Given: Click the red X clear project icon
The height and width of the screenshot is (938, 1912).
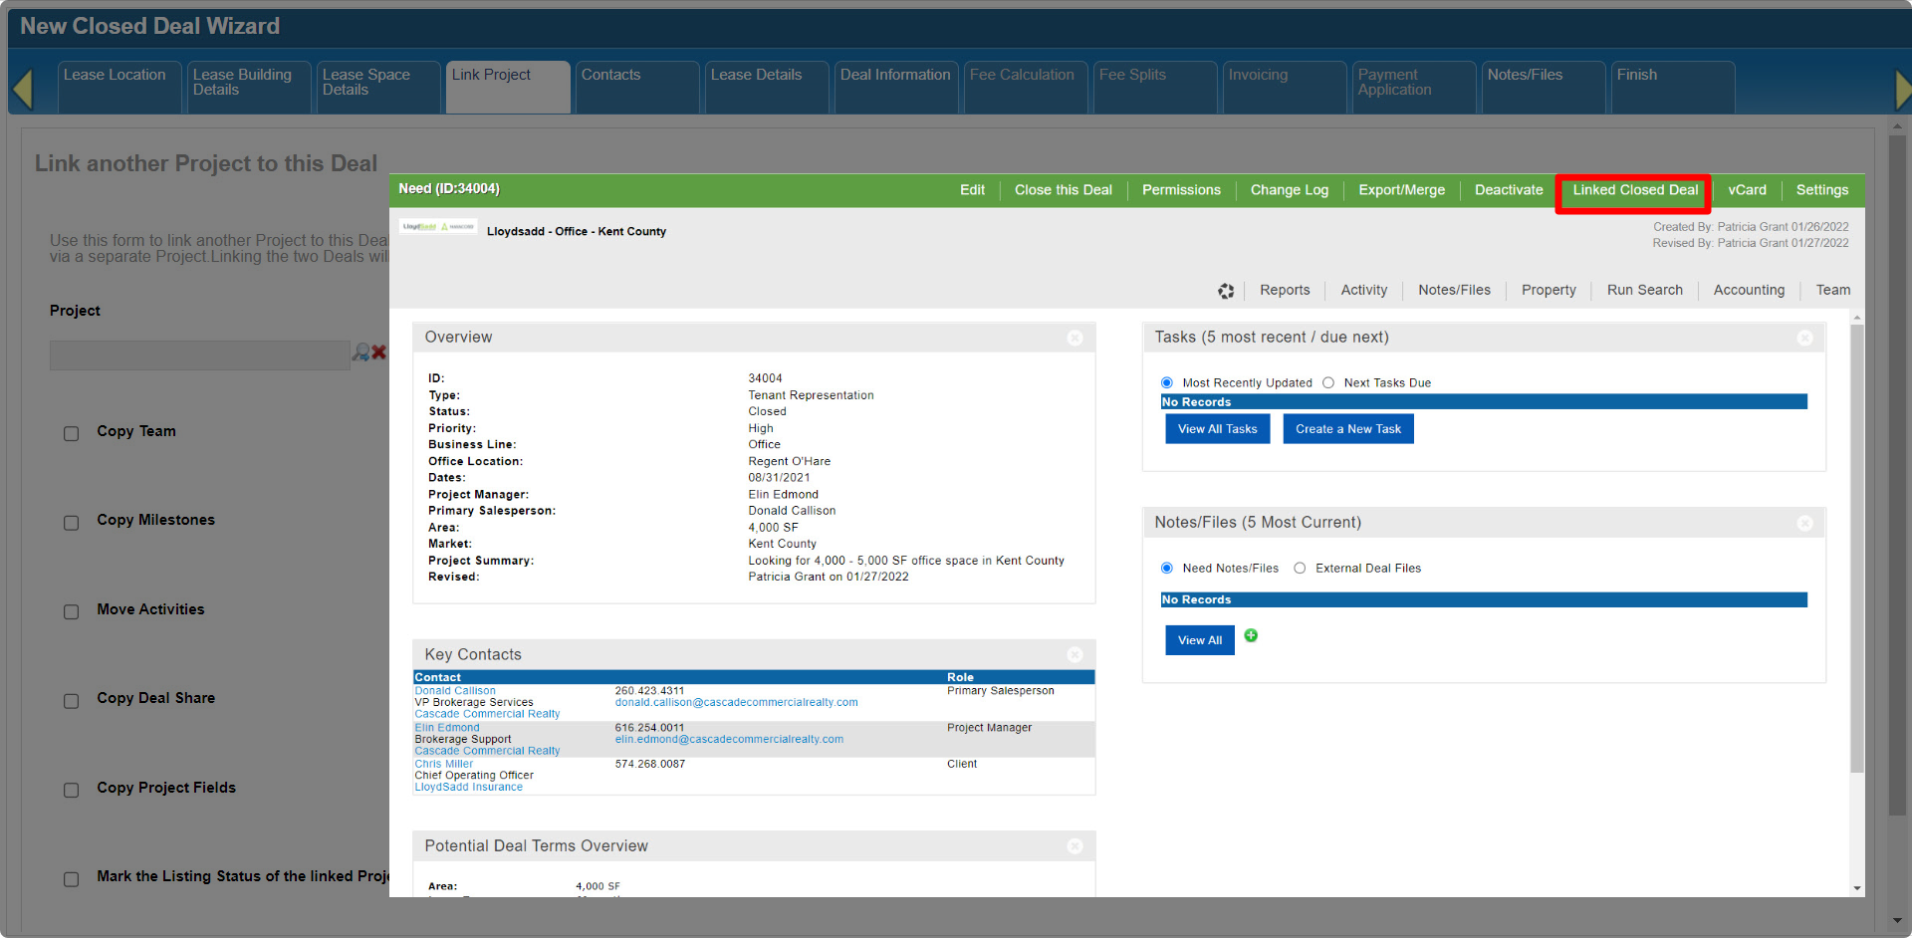Looking at the screenshot, I should point(379,352).
